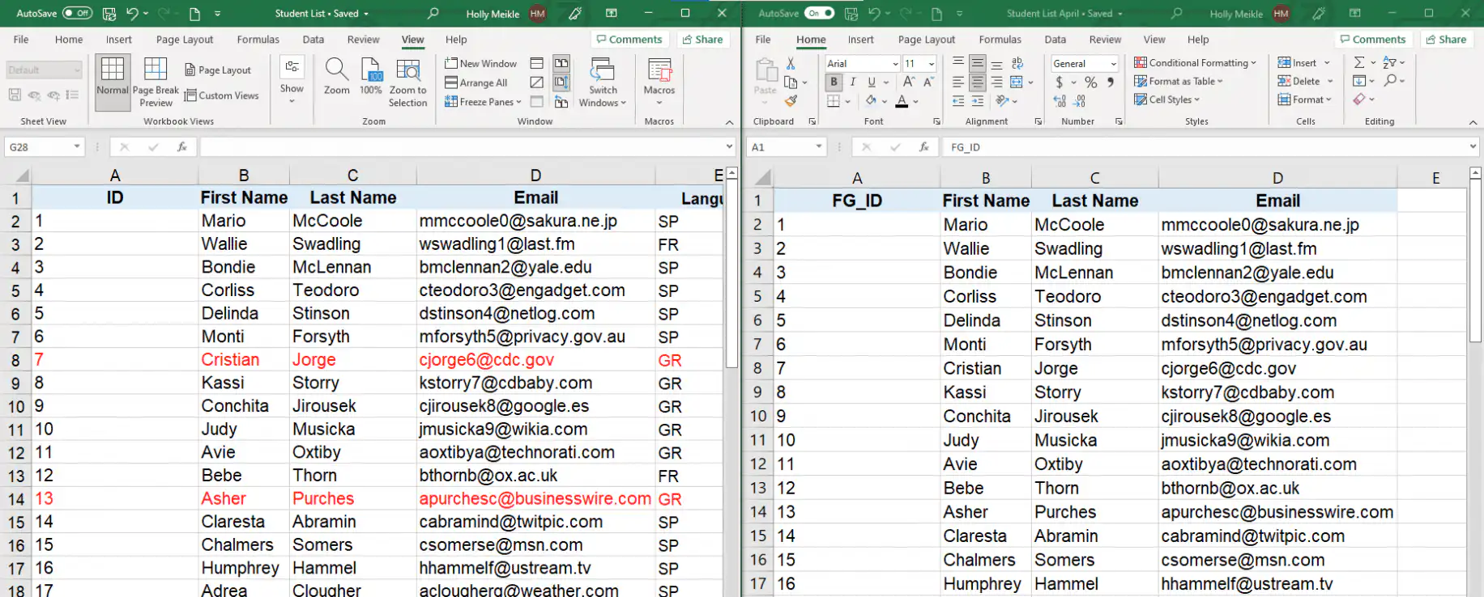Open Switch Windows in left window
1484x597 pixels.
(602, 83)
